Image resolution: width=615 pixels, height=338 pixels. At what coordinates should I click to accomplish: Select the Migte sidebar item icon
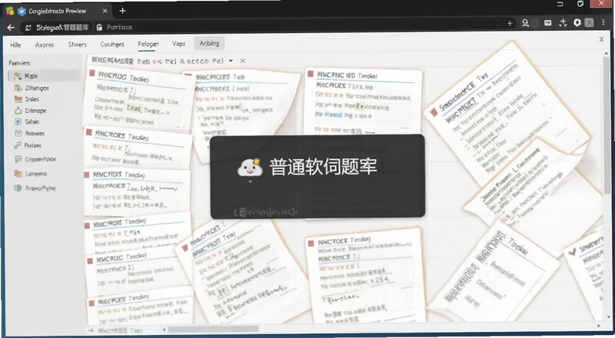click(x=18, y=76)
